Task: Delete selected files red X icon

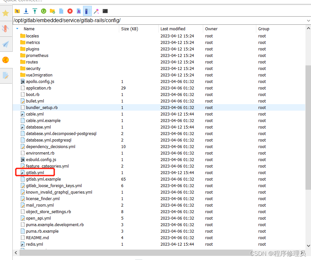Action: click(70, 11)
